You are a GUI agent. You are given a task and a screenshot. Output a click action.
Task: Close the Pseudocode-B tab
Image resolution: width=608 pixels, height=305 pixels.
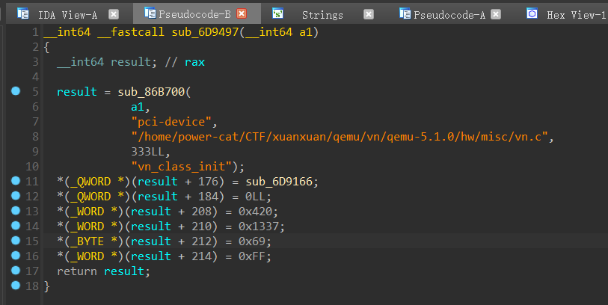[x=242, y=13]
